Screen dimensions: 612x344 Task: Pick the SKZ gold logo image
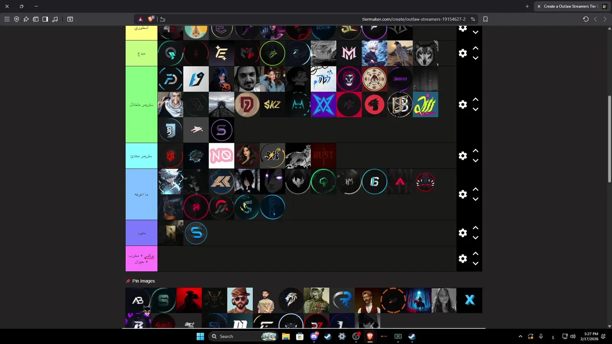pyautogui.click(x=273, y=105)
